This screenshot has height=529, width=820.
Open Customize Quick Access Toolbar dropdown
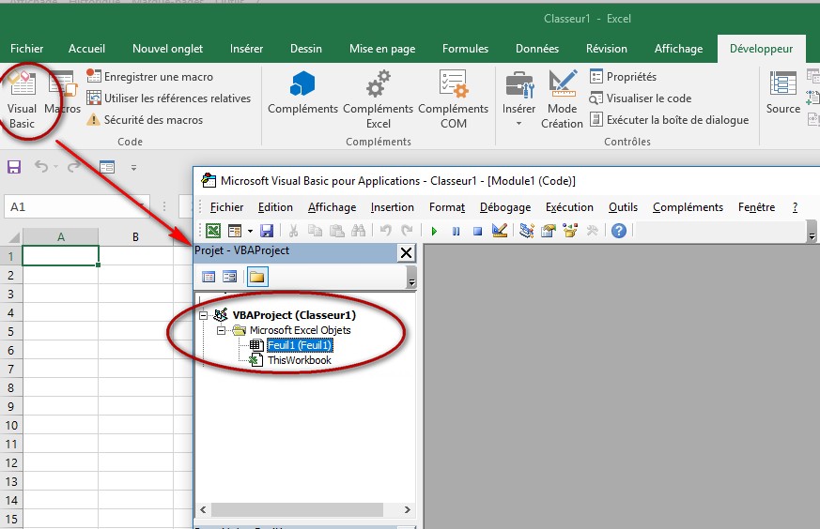coord(134,168)
